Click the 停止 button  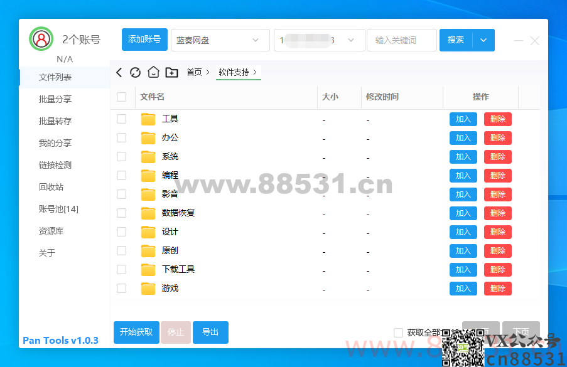click(x=176, y=332)
